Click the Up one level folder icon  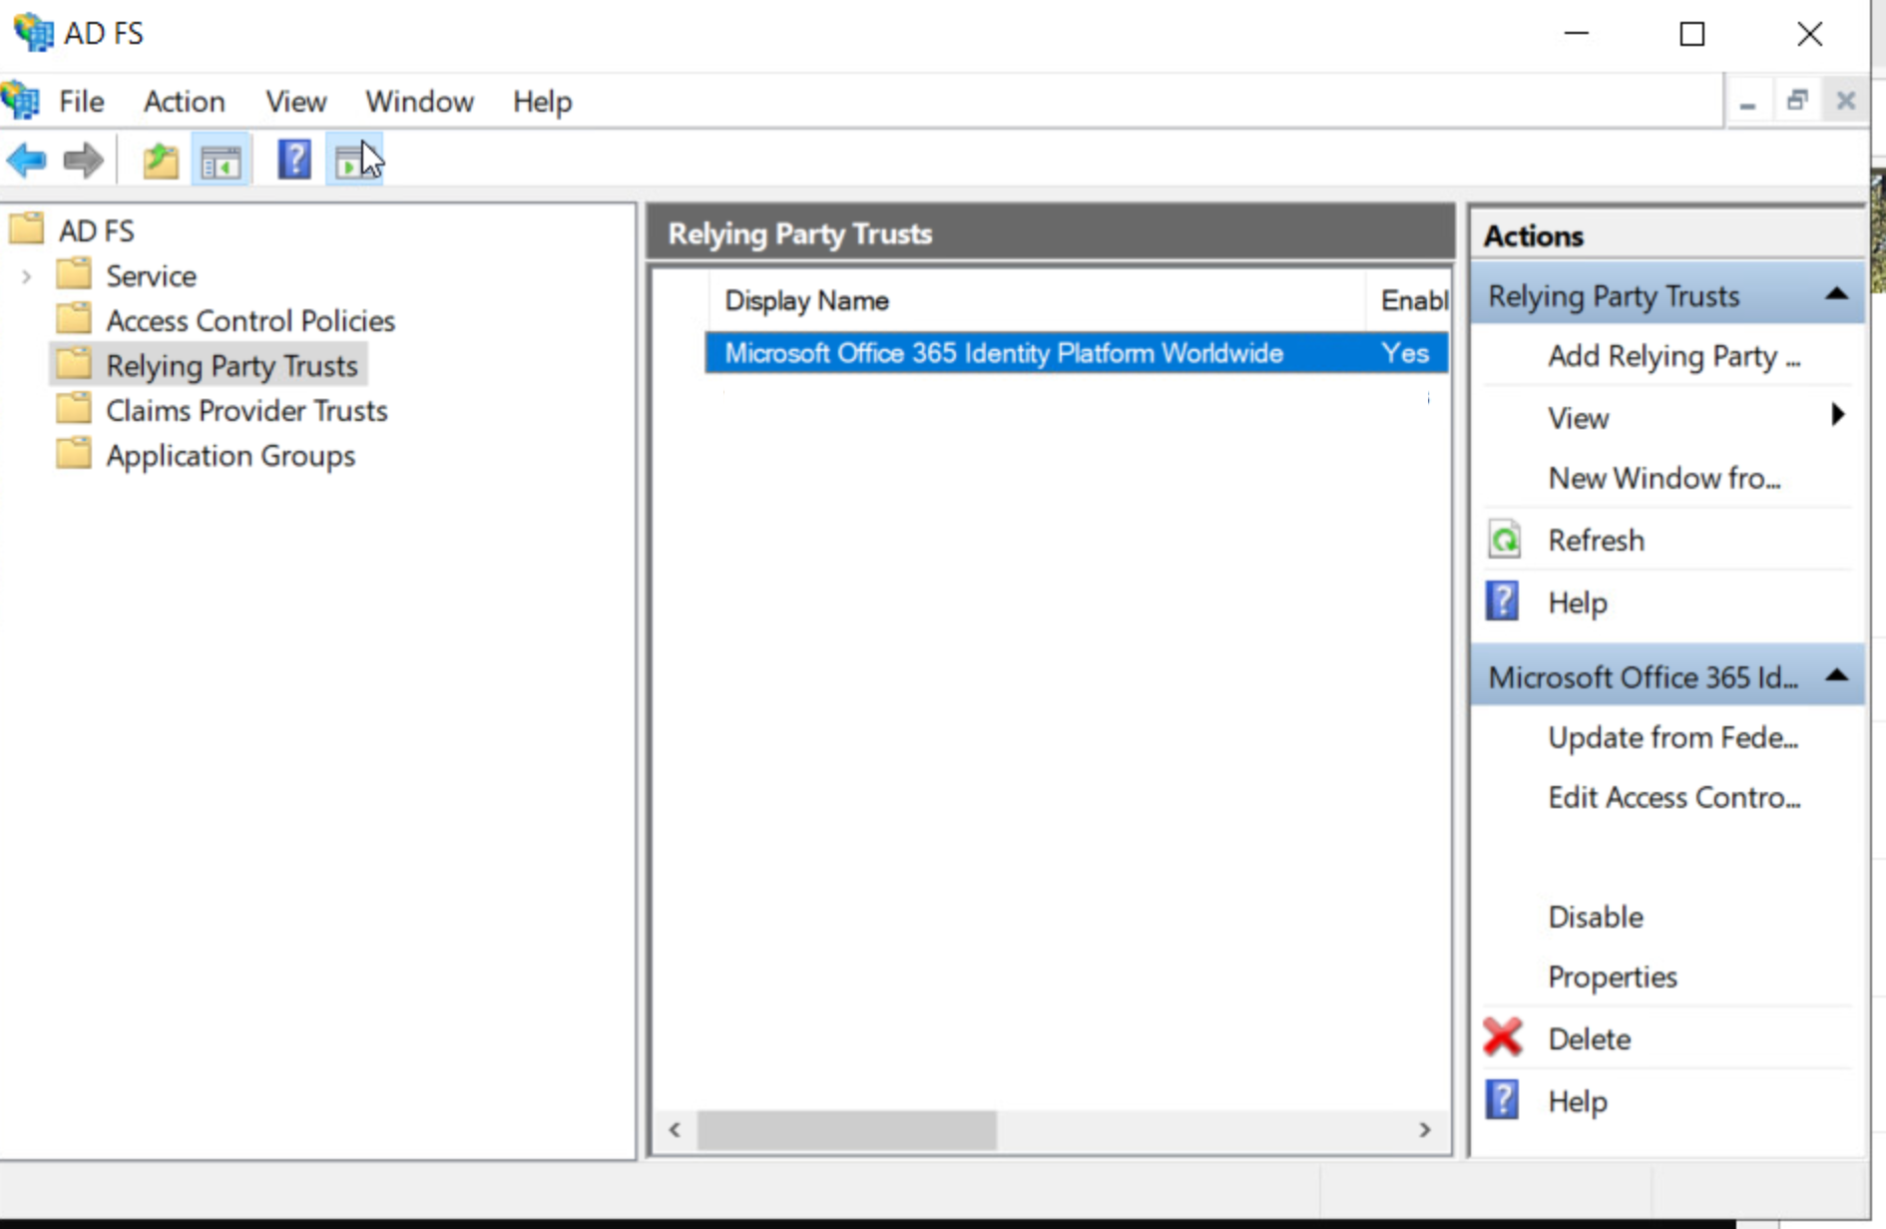pyautogui.click(x=160, y=160)
